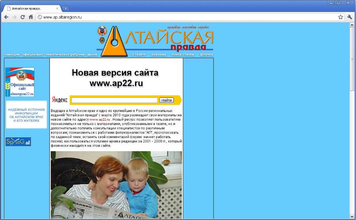Open the о газете menu item
356x220 pixels.
tap(139, 55)
